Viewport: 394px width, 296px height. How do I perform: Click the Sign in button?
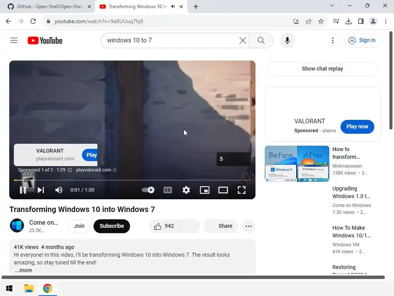point(362,40)
